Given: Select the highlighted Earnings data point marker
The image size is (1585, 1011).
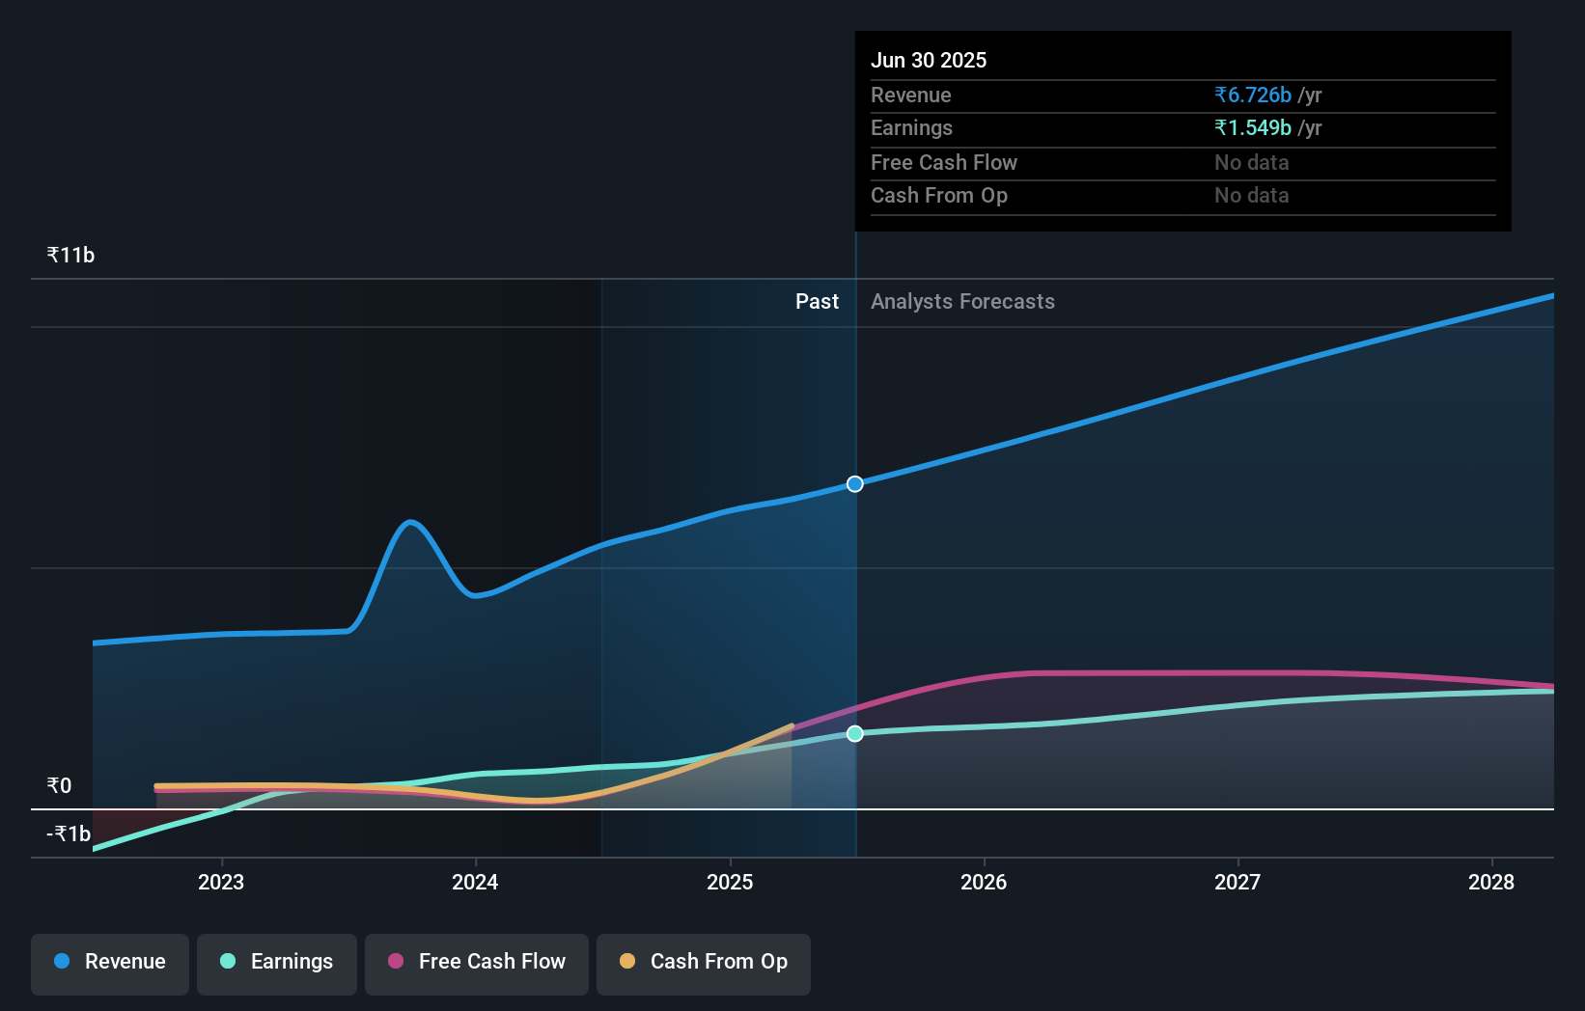Looking at the screenshot, I should click(x=854, y=733).
